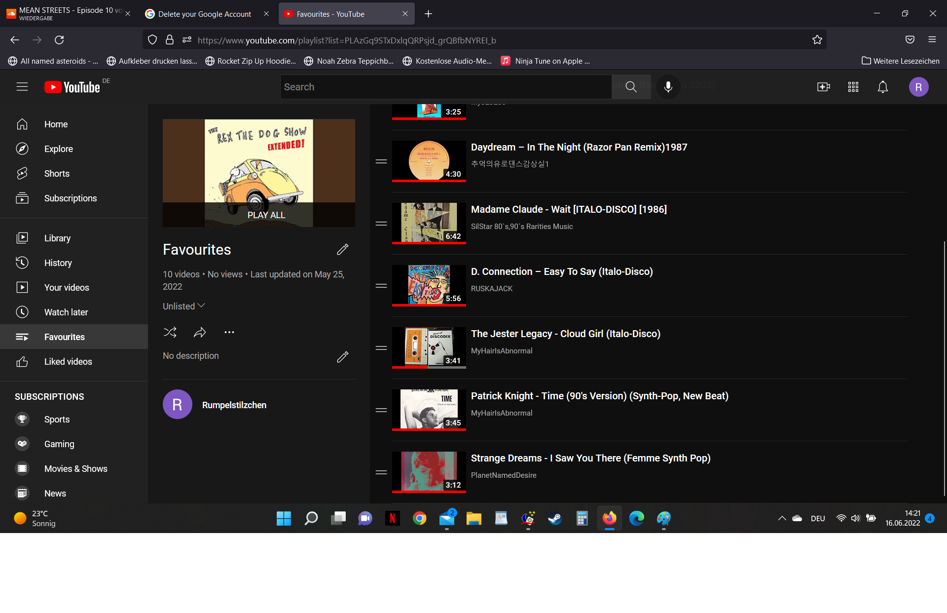Viewport: 947px width, 613px height.
Task: Click the create video camera icon
Action: (823, 87)
